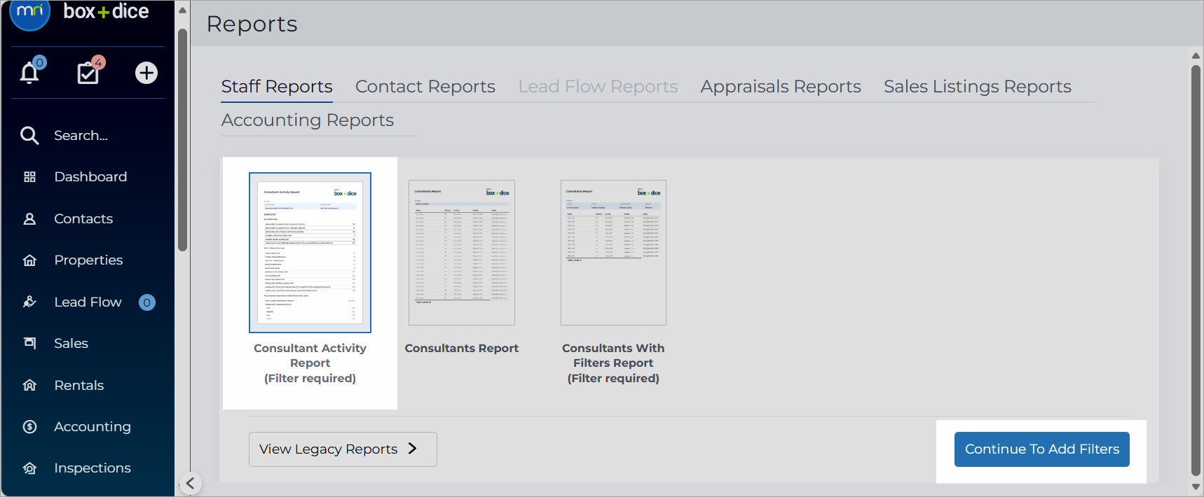Open Properties from sidebar
This screenshot has height=497, width=1204.
point(88,260)
